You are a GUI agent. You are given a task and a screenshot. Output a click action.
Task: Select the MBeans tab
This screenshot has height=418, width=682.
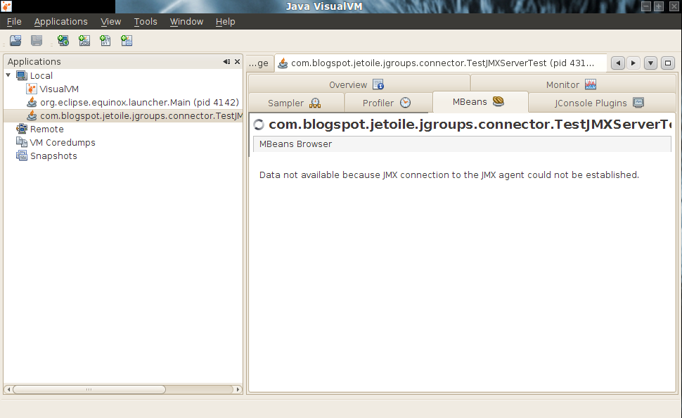click(480, 102)
